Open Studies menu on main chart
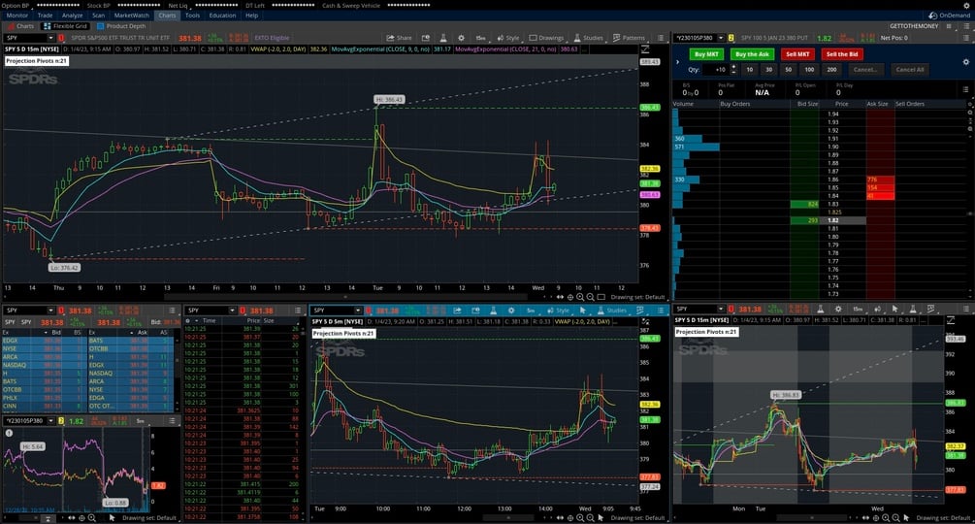Screen dimensions: 975x524 click(x=588, y=38)
